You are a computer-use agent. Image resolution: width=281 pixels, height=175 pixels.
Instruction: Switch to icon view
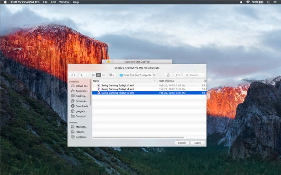(x=93, y=75)
